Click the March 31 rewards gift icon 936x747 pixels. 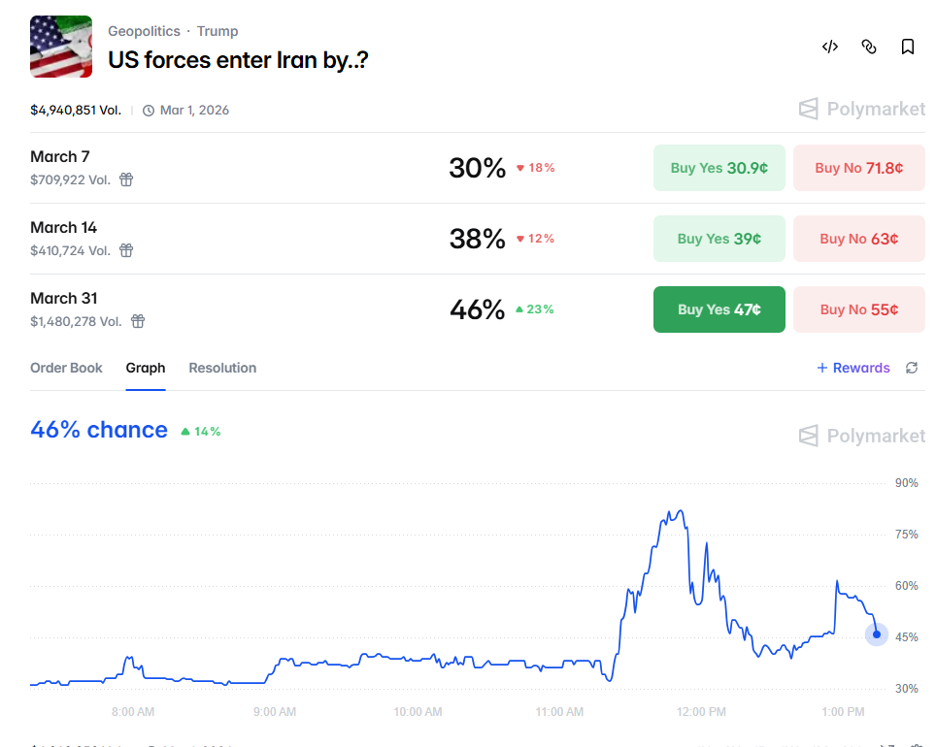coord(138,321)
